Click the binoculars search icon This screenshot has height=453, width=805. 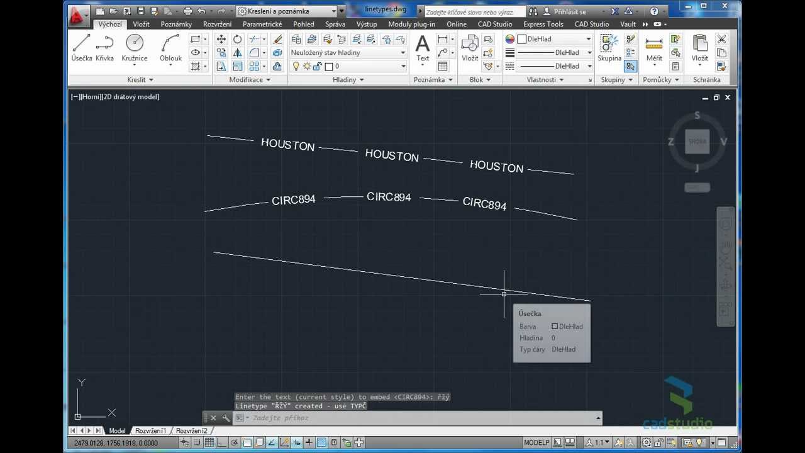tap(533, 11)
